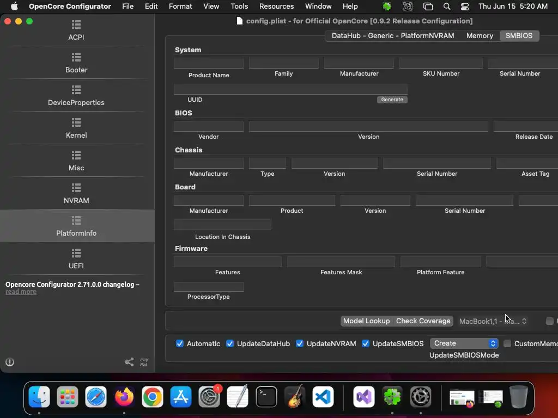Open TextEdit from the Dock
558x418 pixels.
click(238, 396)
